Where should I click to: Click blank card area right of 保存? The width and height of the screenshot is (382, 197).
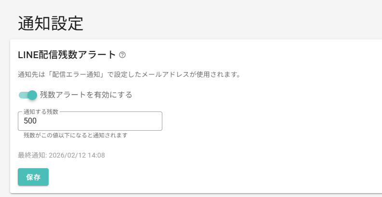click(193, 177)
